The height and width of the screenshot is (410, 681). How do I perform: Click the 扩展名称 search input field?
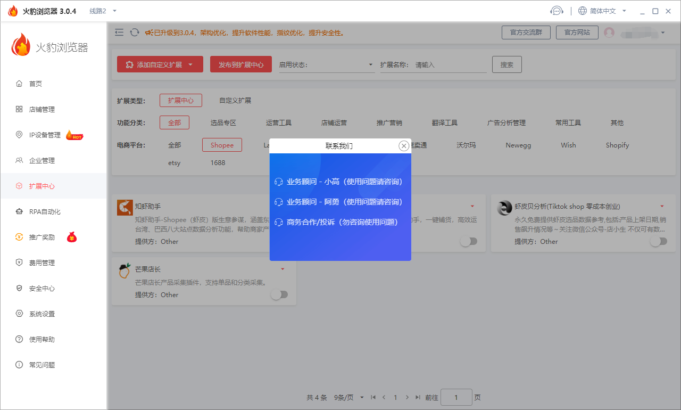tap(450, 65)
